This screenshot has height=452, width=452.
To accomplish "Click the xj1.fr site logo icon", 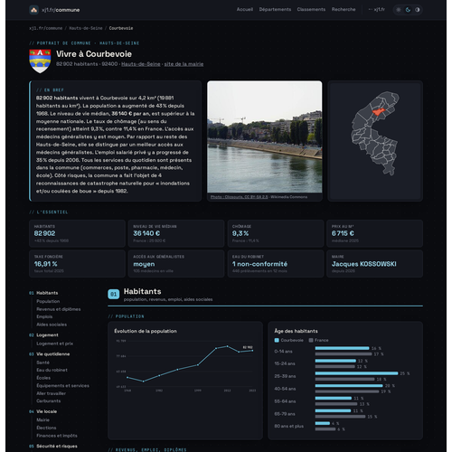I will point(33,10).
